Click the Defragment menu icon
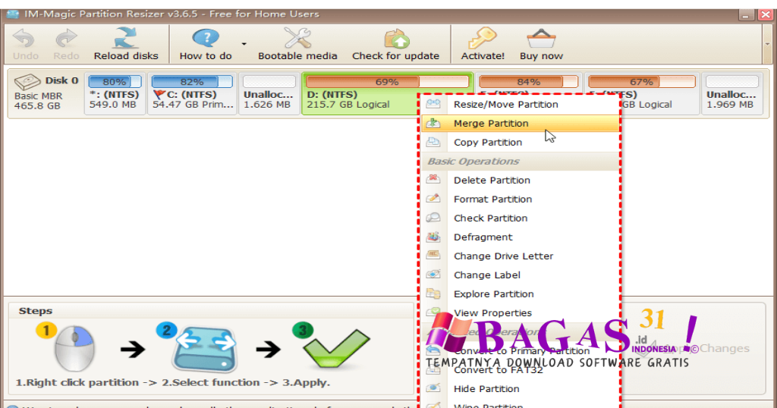Viewport: 777px width, 408px height. (x=433, y=237)
